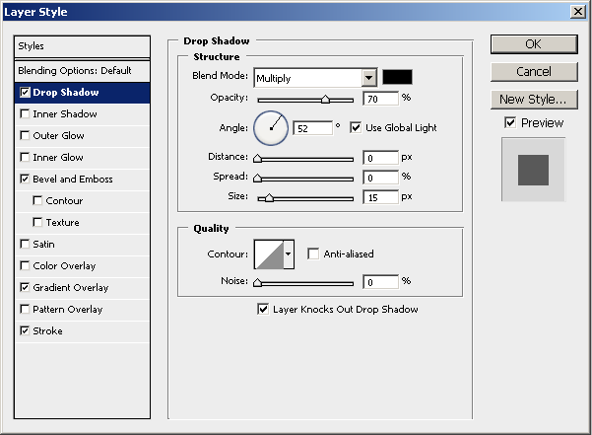
Task: Click the style preview thumbnail
Action: 533,169
